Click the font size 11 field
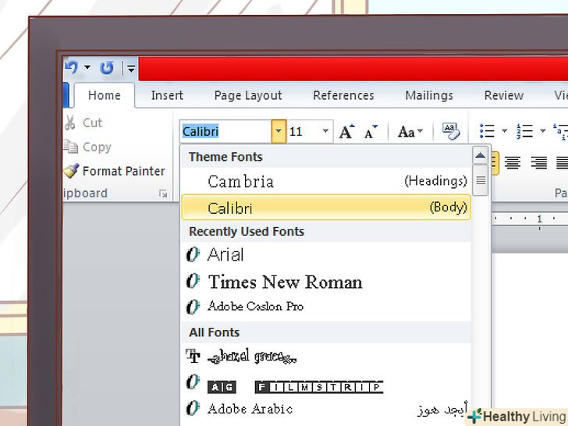 pos(303,131)
